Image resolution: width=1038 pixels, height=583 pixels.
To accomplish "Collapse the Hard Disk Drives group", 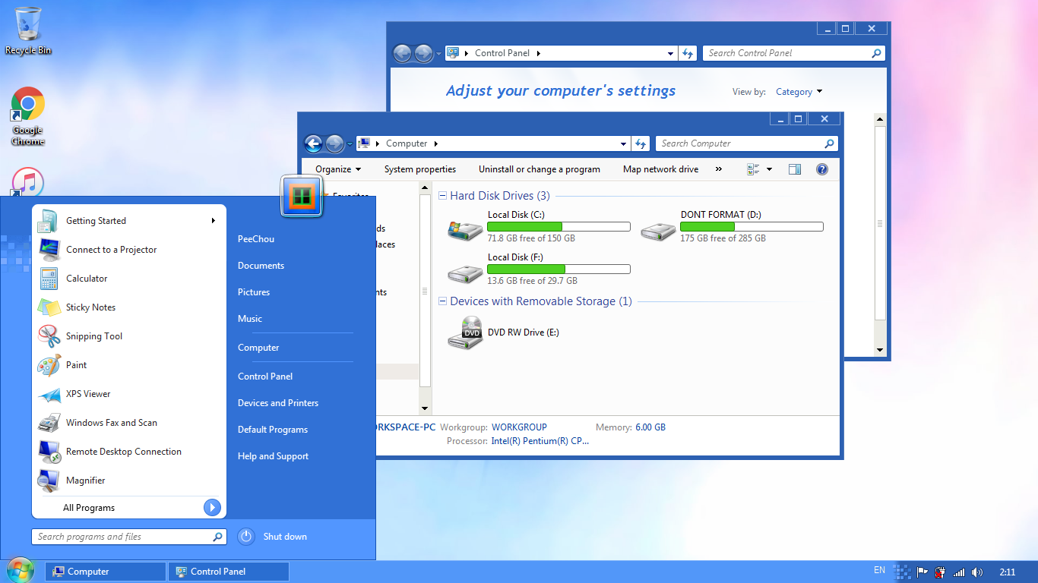I will pos(442,196).
